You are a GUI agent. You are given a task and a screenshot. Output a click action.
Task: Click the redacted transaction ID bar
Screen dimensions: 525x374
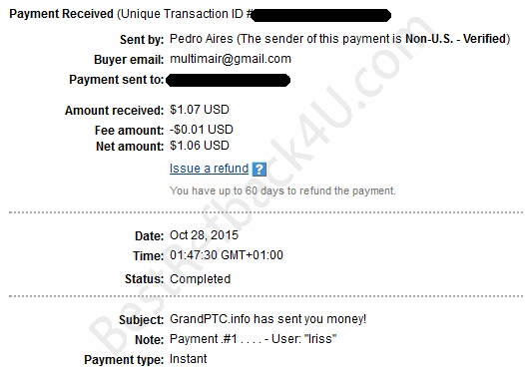[x=320, y=15]
